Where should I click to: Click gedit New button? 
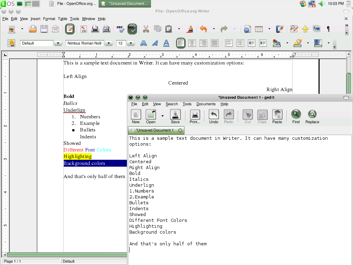coord(136,117)
